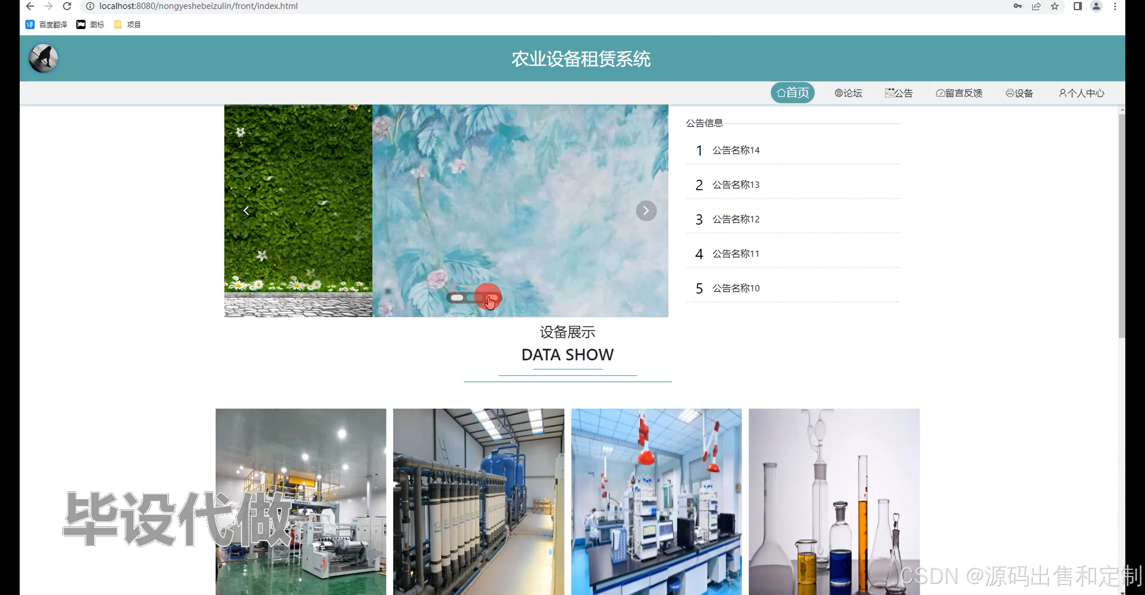Switch to the 留言反馈 menu item

(959, 93)
